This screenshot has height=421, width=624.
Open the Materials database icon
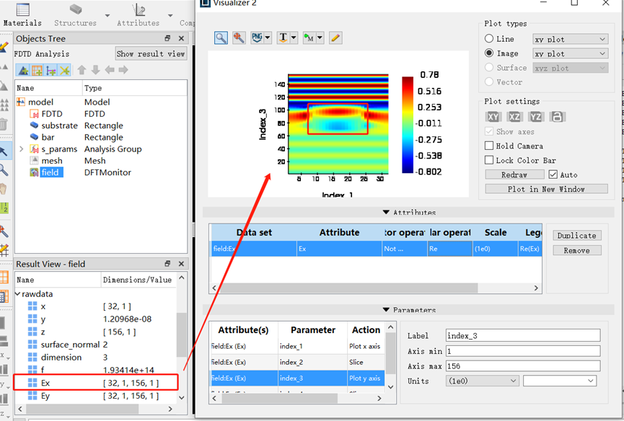pyautogui.click(x=22, y=10)
